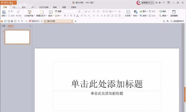Click the numbered list icon
This screenshot has width=186, height=112.
pyautogui.click(x=98, y=11)
